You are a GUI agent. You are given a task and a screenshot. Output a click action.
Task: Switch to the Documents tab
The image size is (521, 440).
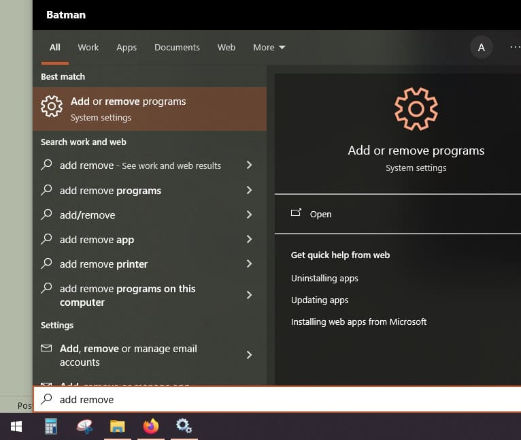pyautogui.click(x=177, y=47)
